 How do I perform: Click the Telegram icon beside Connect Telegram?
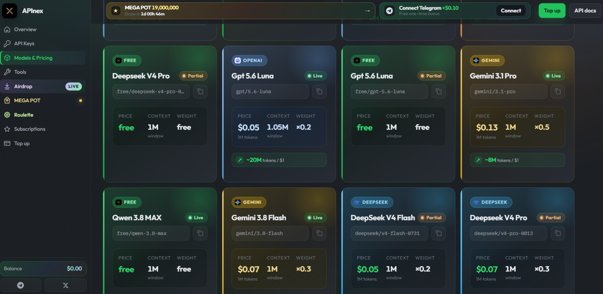(x=389, y=11)
